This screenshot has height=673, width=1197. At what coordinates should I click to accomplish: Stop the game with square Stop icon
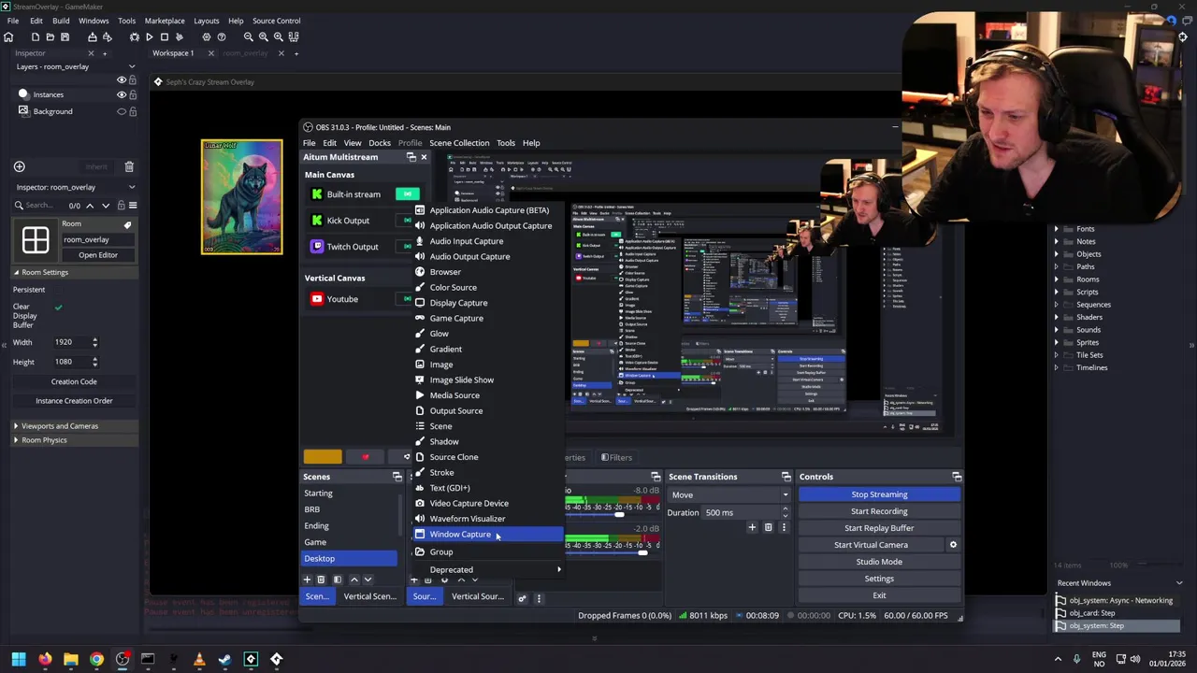click(x=165, y=36)
